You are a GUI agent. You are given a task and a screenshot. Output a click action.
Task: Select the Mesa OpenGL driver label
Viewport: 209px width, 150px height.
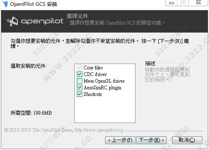(104, 81)
